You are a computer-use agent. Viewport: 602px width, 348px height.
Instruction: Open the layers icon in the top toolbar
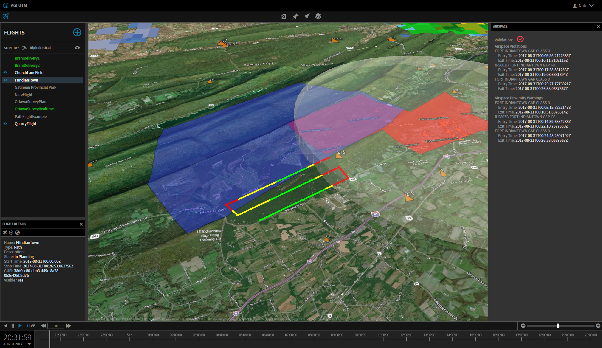pyautogui.click(x=318, y=16)
